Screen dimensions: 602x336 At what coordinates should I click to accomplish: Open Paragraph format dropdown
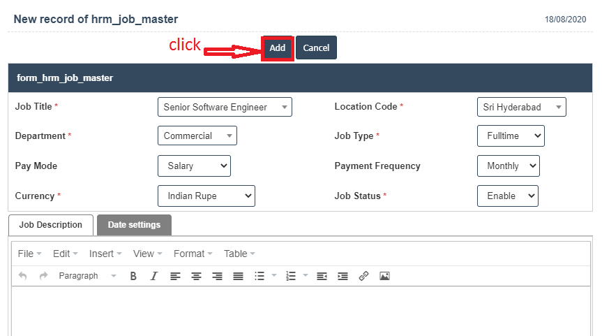[x=87, y=276]
